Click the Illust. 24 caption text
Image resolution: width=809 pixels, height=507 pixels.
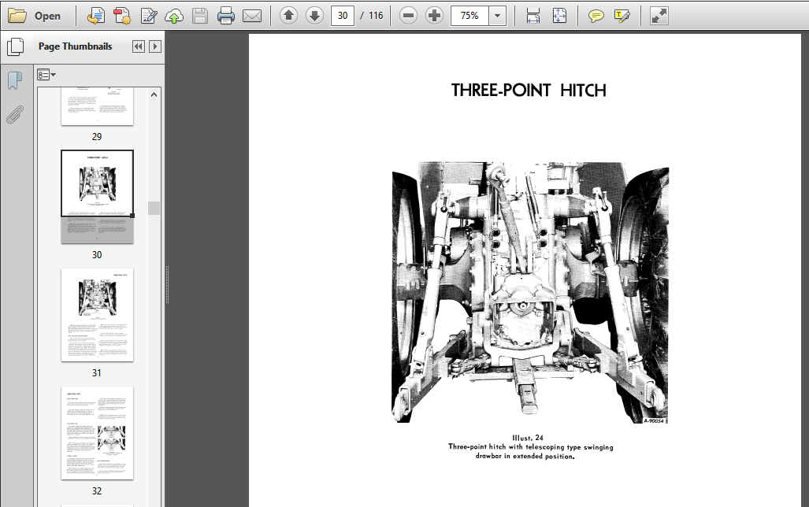[528, 438]
